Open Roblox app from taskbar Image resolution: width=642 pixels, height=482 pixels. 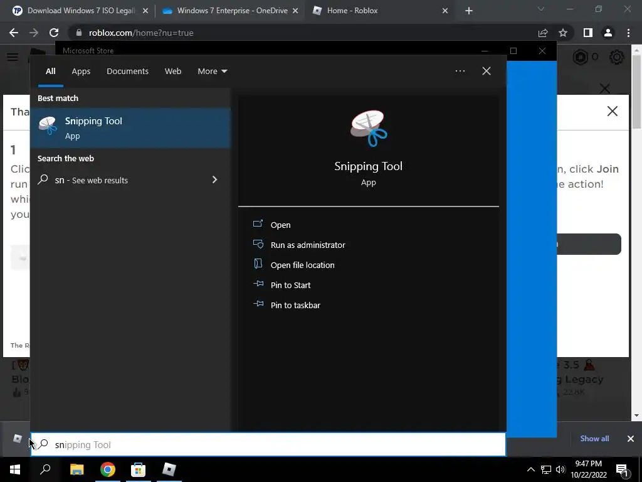[169, 469]
